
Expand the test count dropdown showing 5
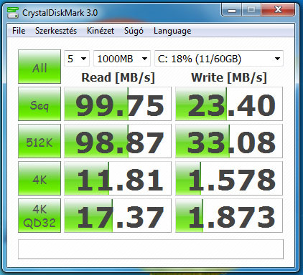(77, 58)
